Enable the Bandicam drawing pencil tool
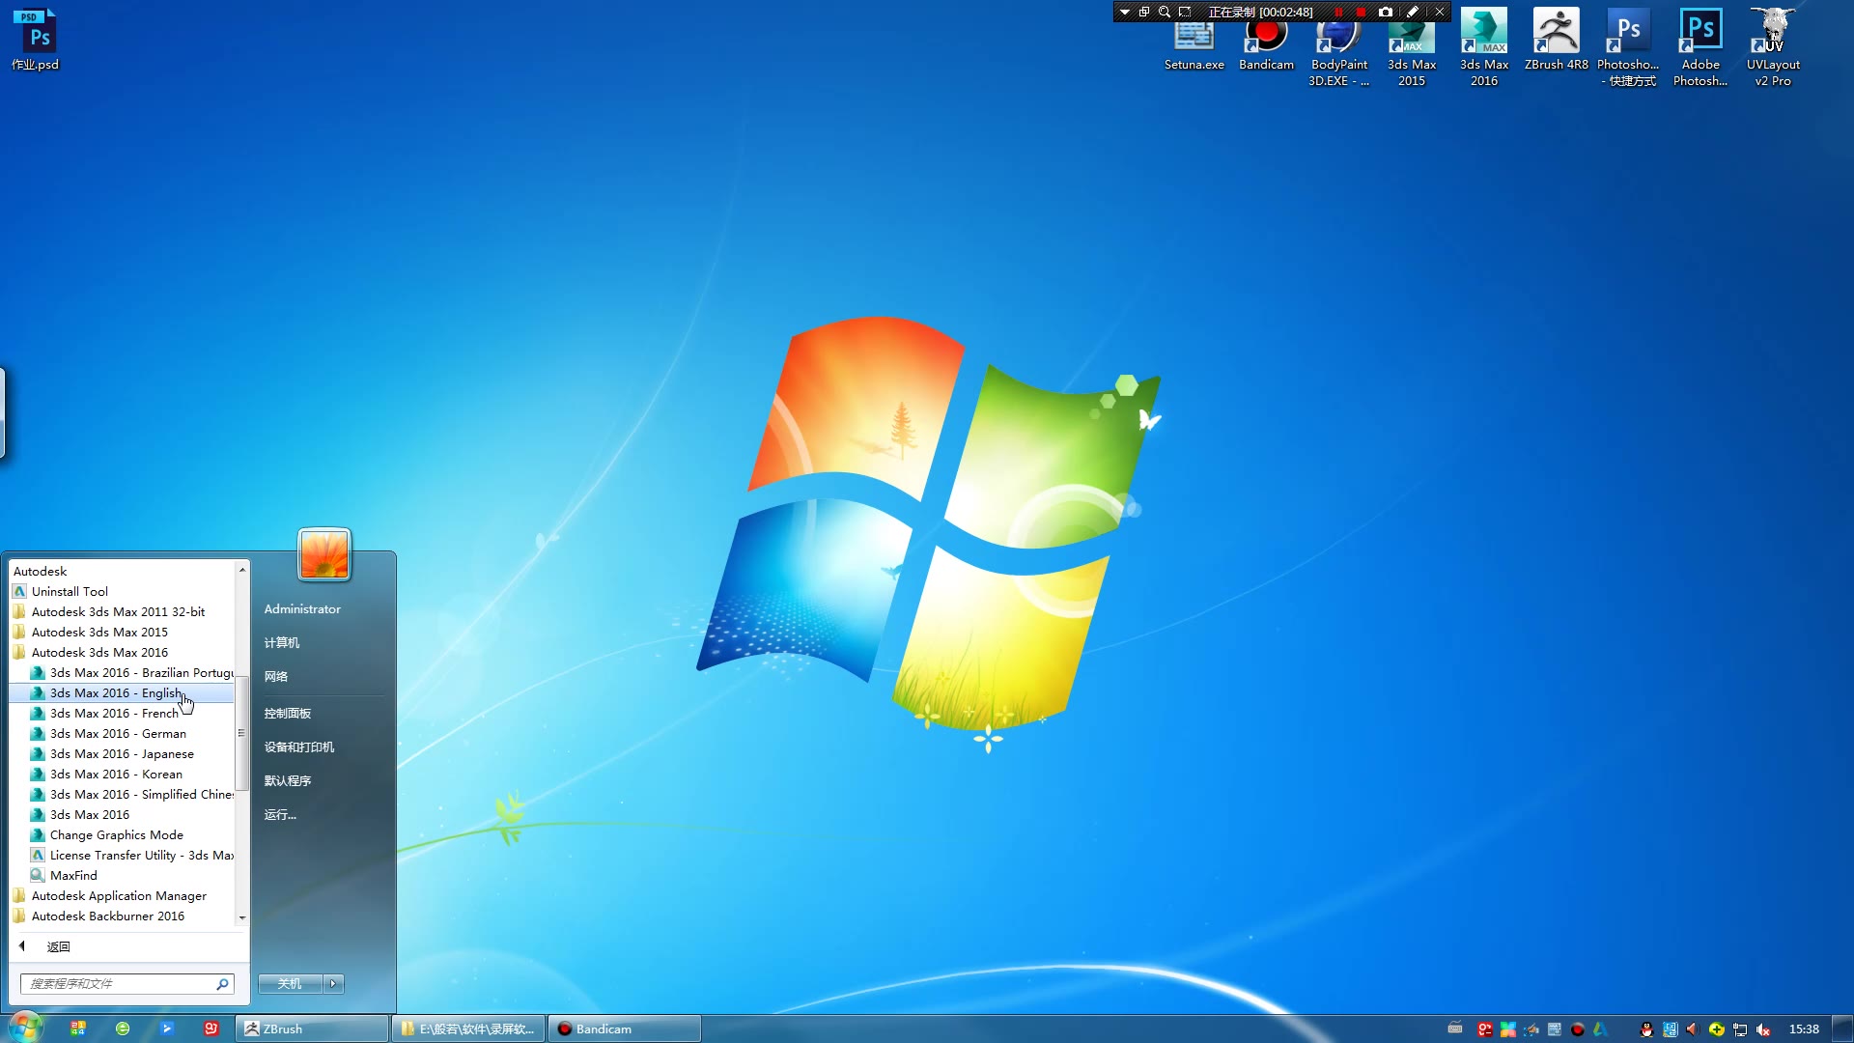The width and height of the screenshot is (1854, 1043). (x=1413, y=13)
